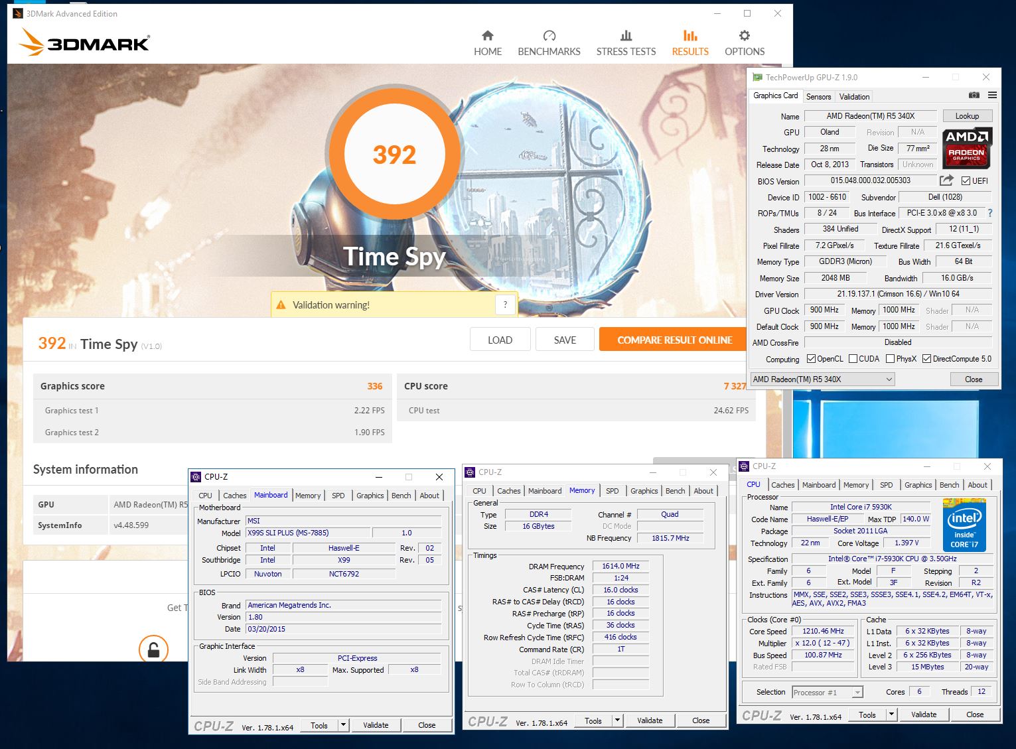The image size is (1016, 749).
Task: Click the 3DMark title bar app icon
Action: [x=18, y=13]
